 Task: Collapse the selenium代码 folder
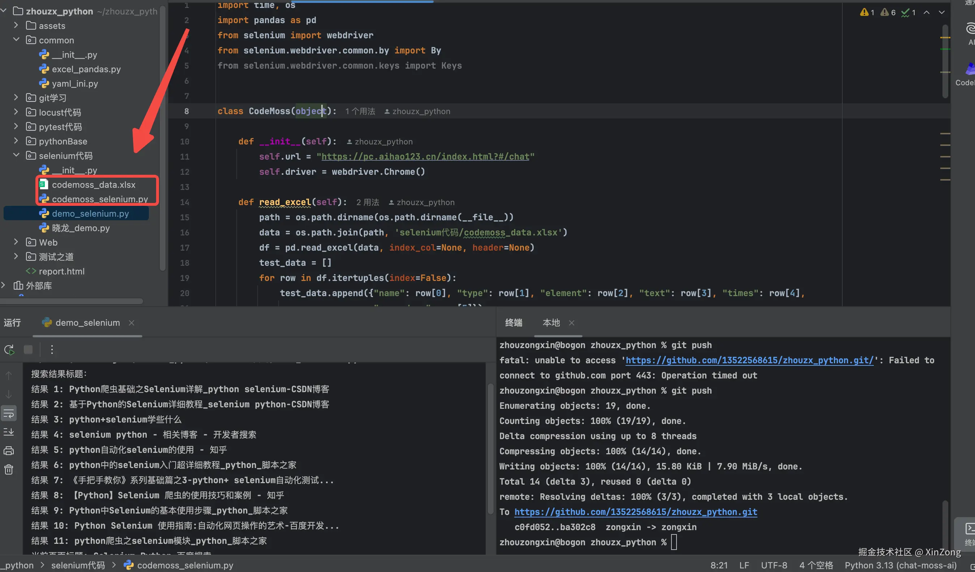(16, 156)
